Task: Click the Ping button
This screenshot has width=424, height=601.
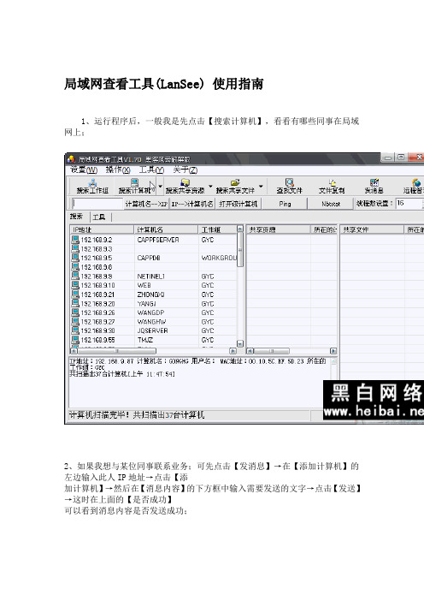Action: 285,204
